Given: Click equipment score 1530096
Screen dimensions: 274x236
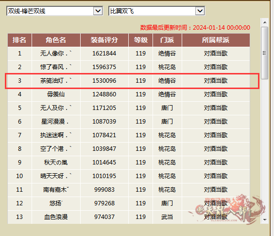Looking at the screenshot, I should click(x=104, y=81).
